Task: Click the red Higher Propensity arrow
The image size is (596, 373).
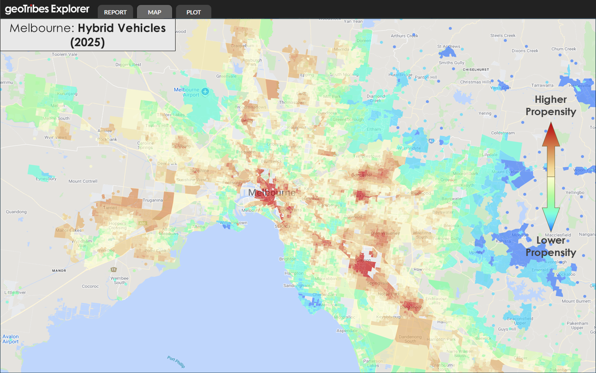Action: (x=551, y=148)
